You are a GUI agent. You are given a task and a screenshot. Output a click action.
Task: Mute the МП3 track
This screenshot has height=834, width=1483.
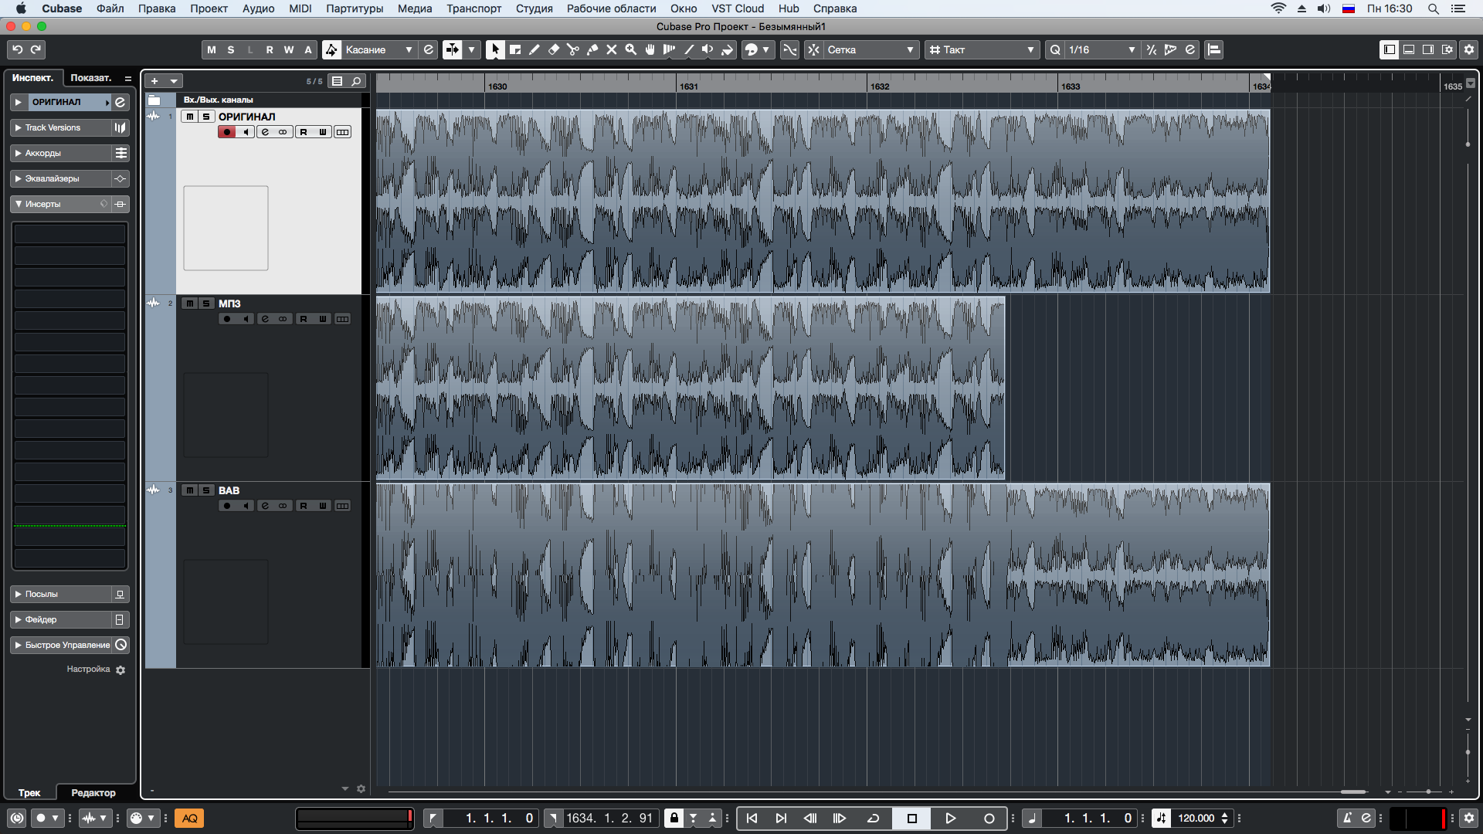click(x=189, y=303)
